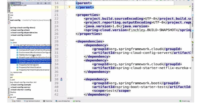Click the gutter override icon on line 38
Screen dimensions: 211x107
click(x=61, y=79)
